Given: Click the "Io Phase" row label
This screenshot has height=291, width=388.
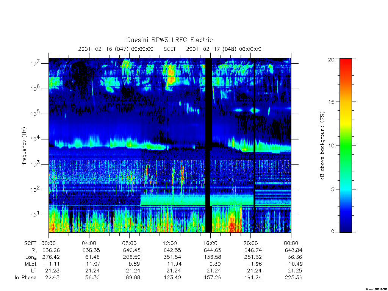Looking at the screenshot, I should pos(25,277).
